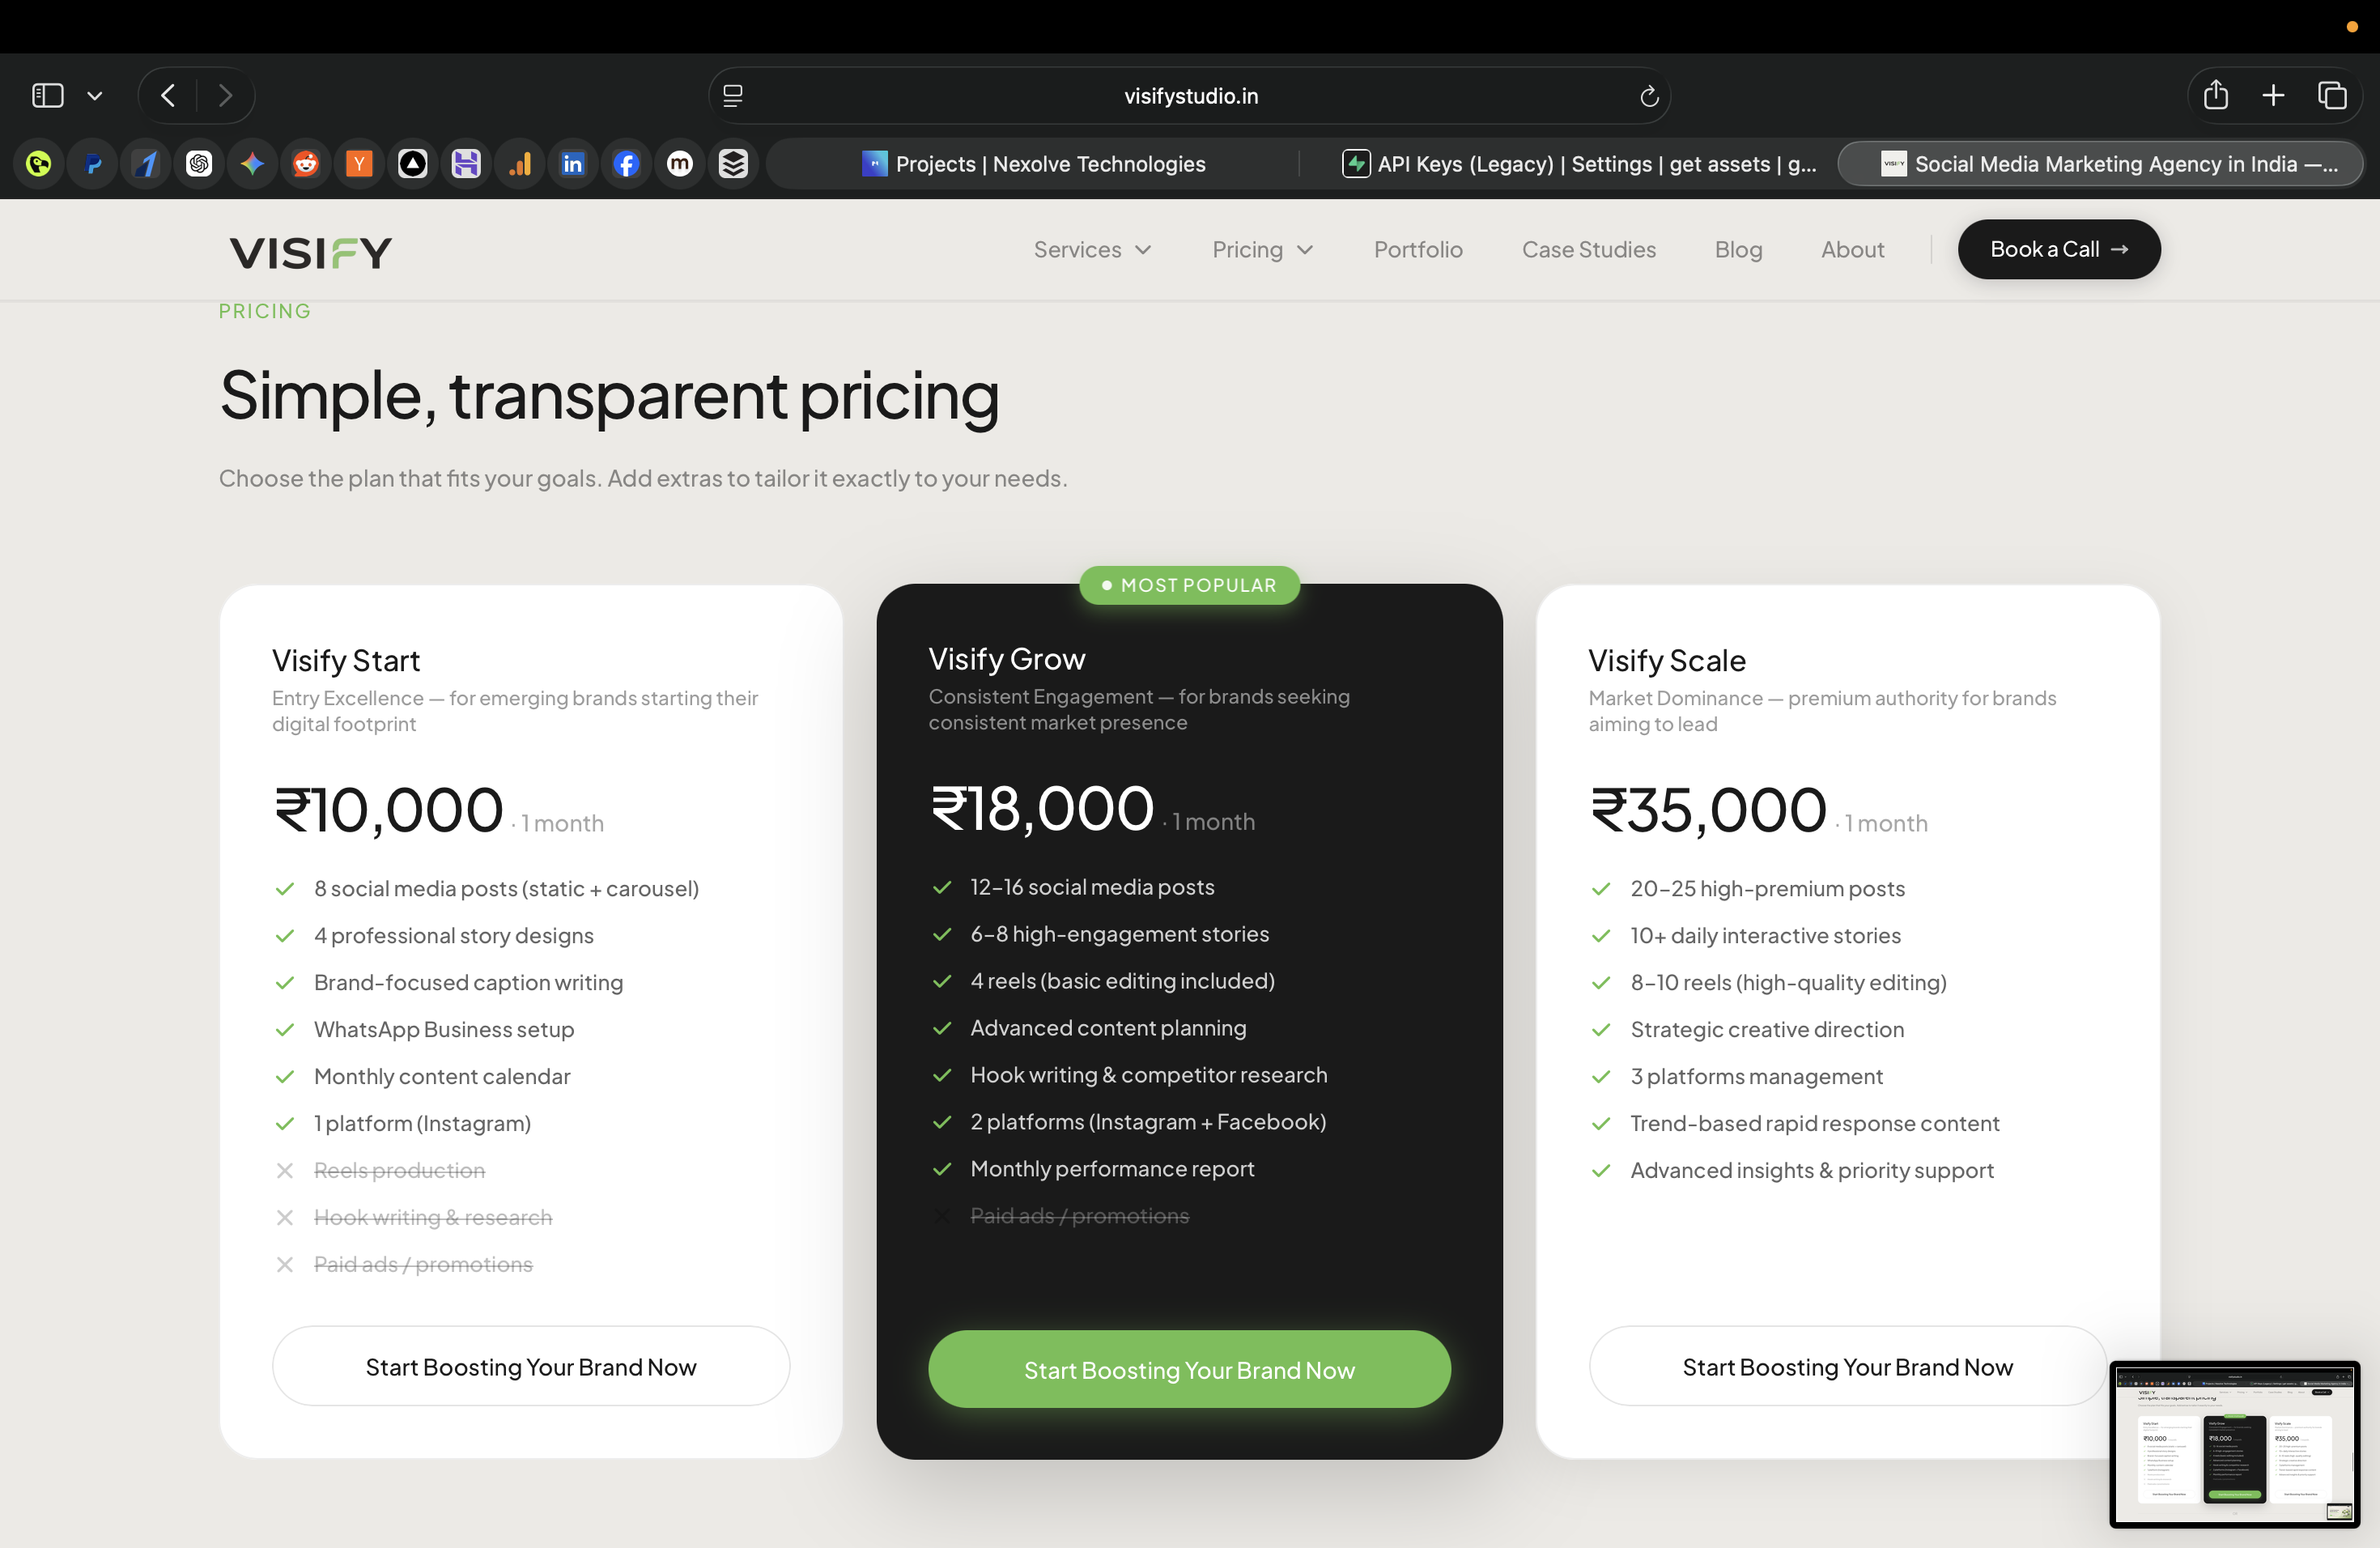Open the Case Studies nav link

point(1589,250)
